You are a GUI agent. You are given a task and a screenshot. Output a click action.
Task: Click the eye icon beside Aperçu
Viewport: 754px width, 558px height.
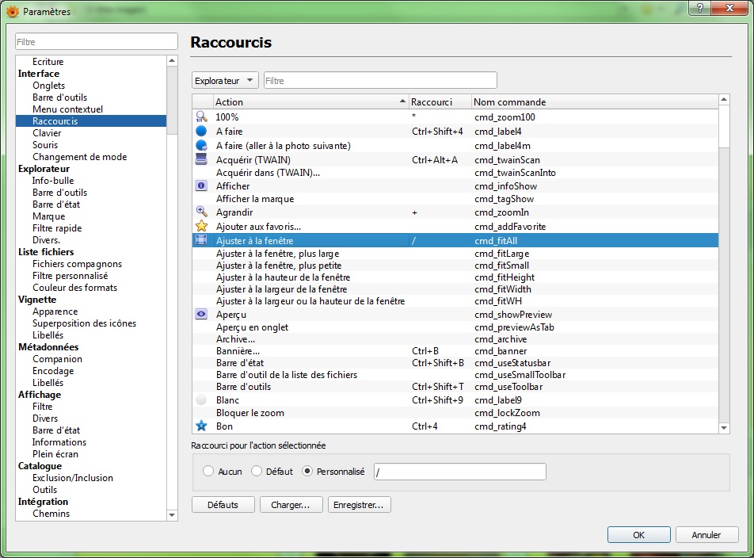(201, 315)
